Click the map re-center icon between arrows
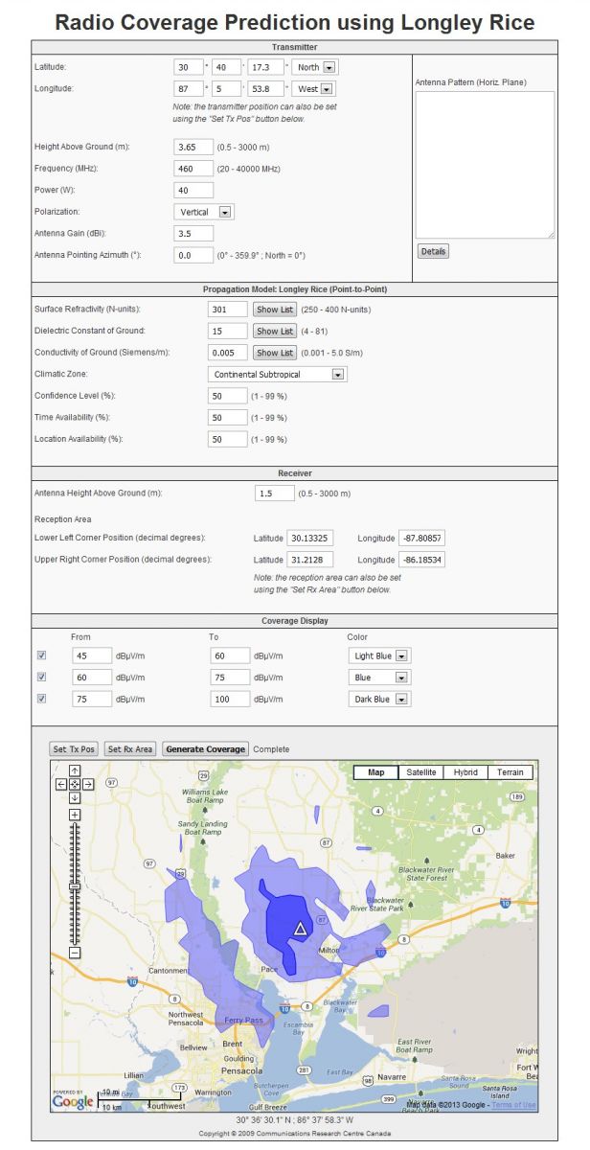The image size is (590, 1150). [x=75, y=784]
